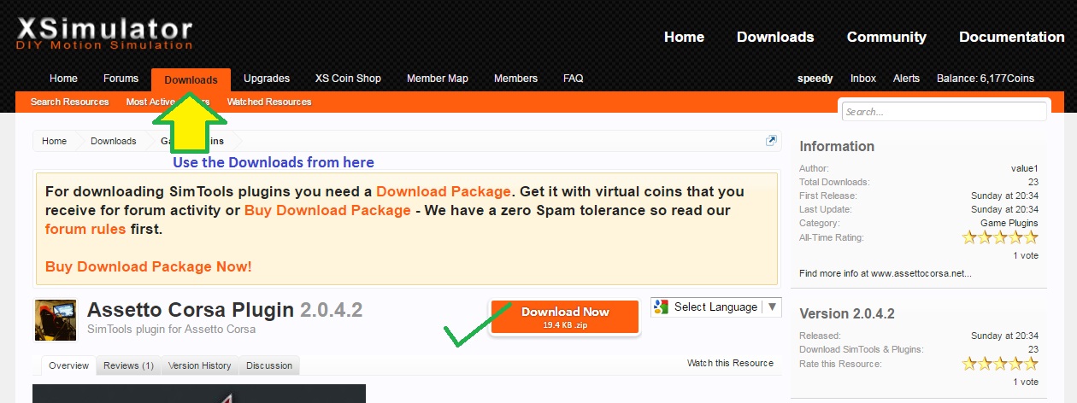
Task: Open the FAQ page
Action: [573, 79]
